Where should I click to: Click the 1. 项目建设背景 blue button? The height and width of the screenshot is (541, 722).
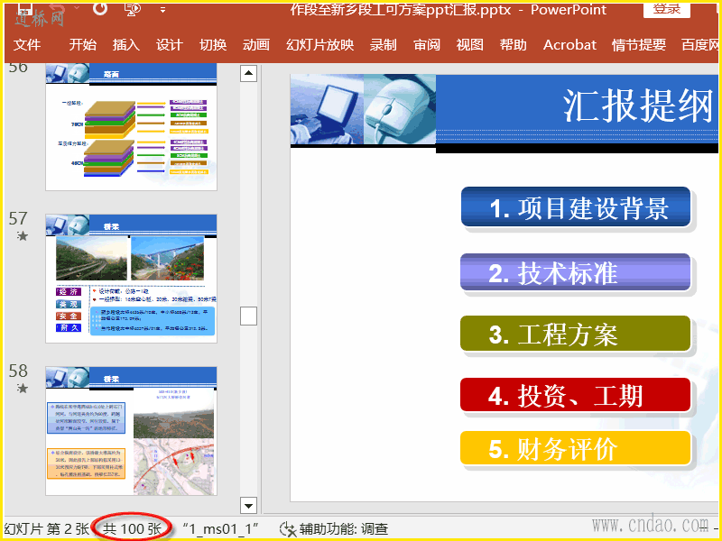pos(576,207)
